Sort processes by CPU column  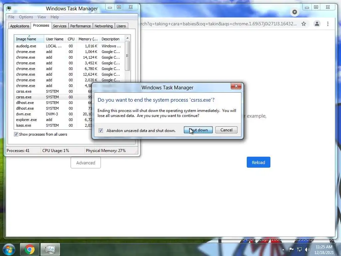pos(71,39)
